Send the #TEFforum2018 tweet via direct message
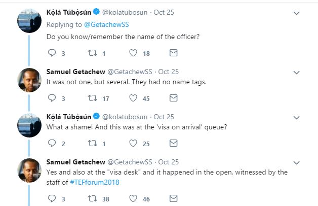 point(173,199)
